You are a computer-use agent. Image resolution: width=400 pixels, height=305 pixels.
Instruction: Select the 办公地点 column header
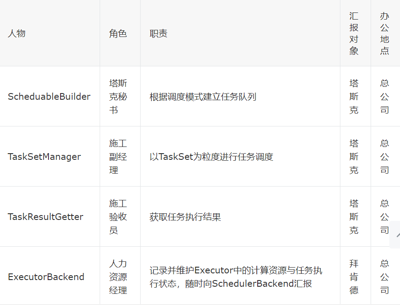(x=384, y=33)
